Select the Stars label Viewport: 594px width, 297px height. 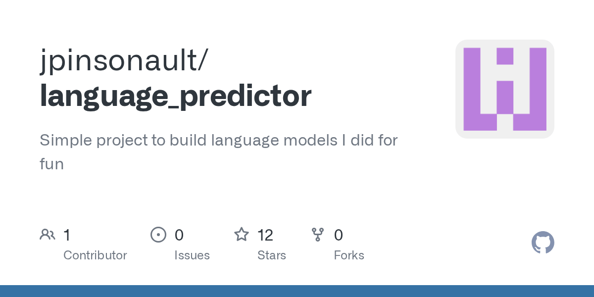[x=272, y=255]
